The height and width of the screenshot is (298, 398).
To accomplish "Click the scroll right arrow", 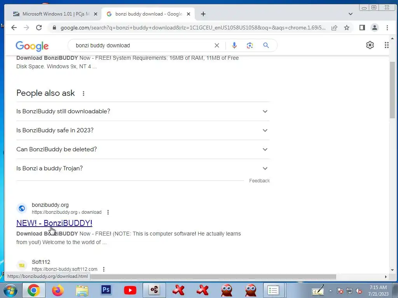I will coord(386,277).
